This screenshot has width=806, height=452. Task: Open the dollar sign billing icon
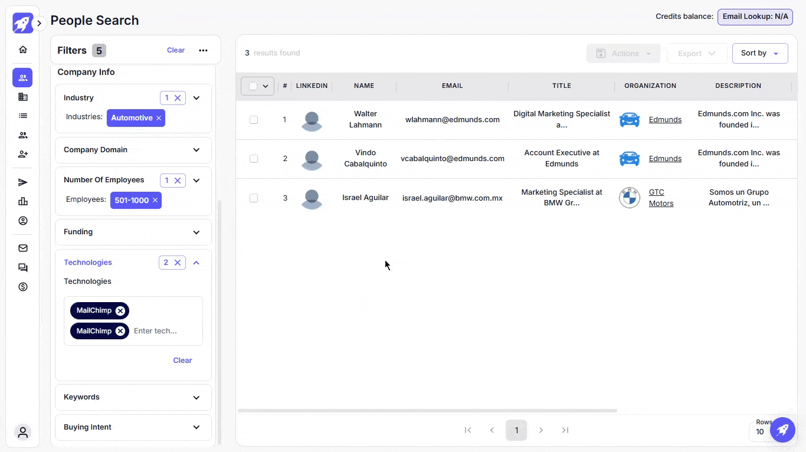(x=23, y=287)
